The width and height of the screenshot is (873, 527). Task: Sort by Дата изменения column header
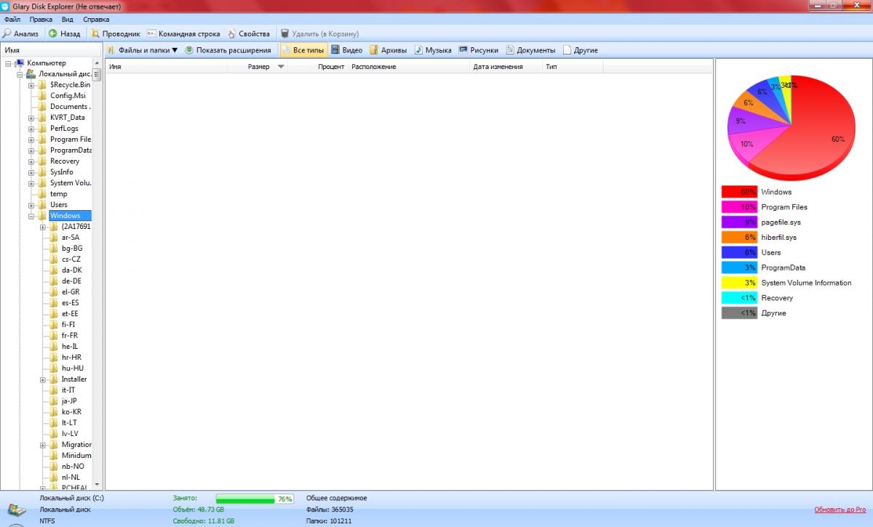point(506,67)
